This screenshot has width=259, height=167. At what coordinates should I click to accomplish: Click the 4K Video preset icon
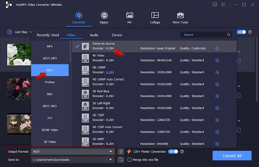click(85, 58)
